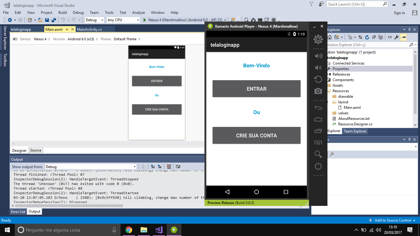420x236 pixels.
Task: Open the Nexus 4 device selector
Action: [x=42, y=39]
